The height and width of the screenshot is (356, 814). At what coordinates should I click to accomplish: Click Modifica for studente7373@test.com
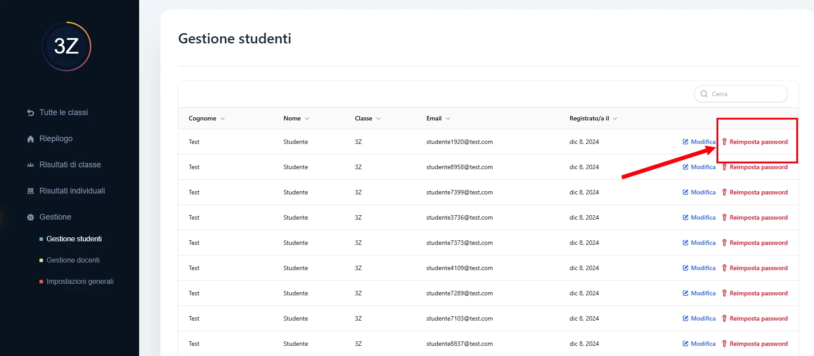[702, 243]
